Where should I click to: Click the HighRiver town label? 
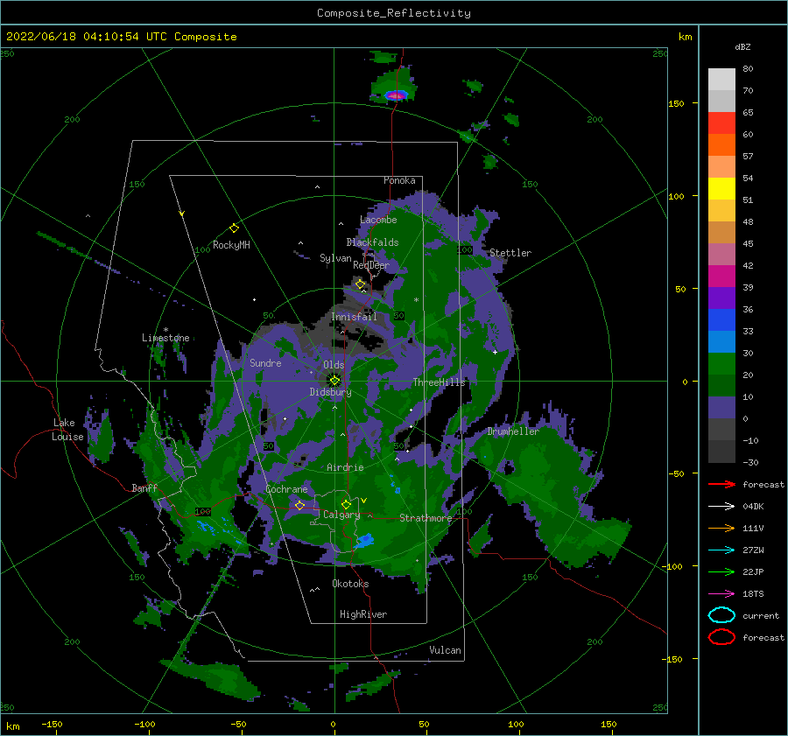362,615
